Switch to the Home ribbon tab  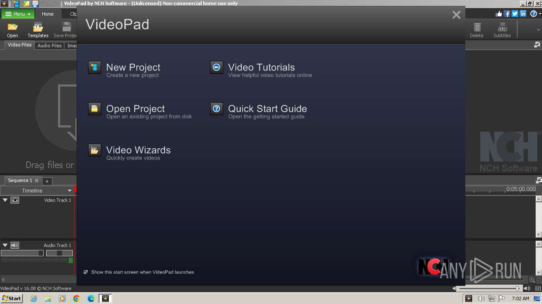click(47, 14)
